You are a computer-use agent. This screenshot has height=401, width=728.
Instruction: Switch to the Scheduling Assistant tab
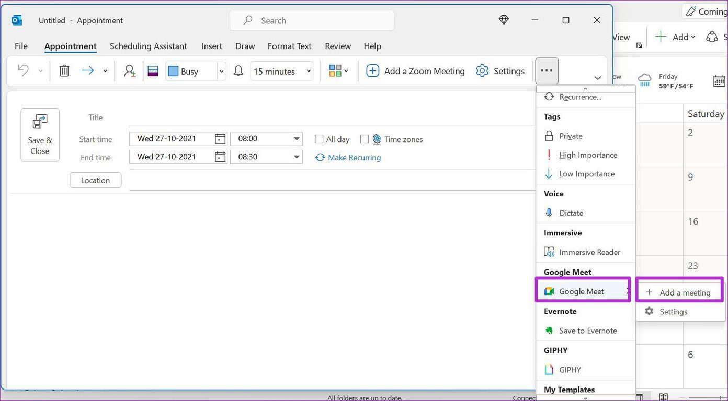pyautogui.click(x=148, y=46)
